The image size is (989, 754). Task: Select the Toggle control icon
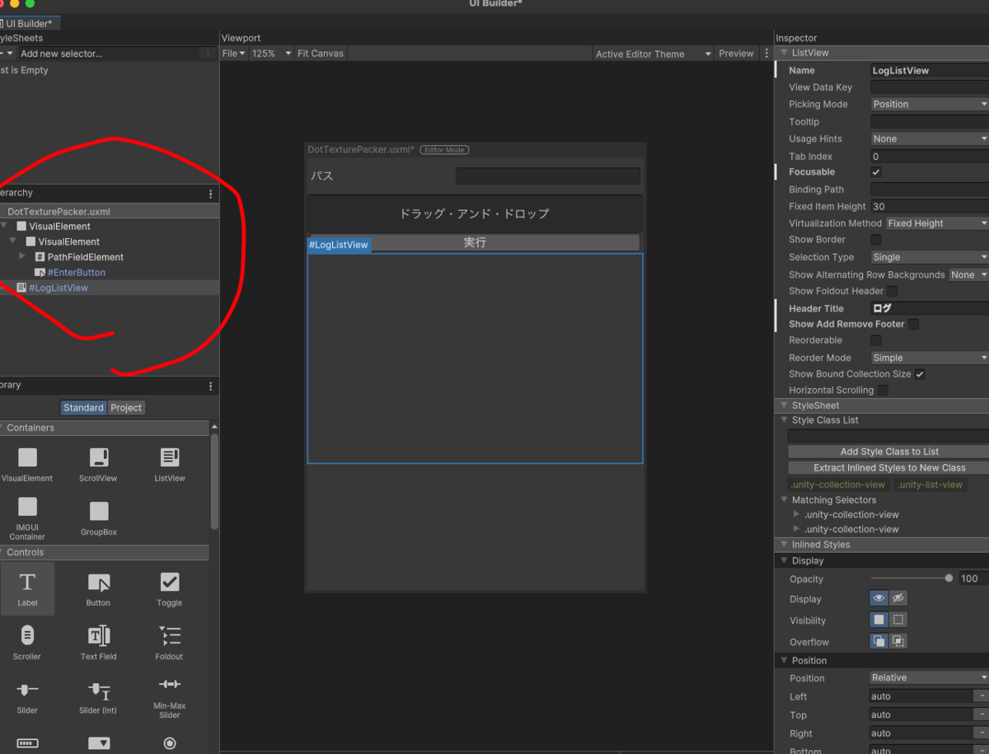pyautogui.click(x=170, y=582)
